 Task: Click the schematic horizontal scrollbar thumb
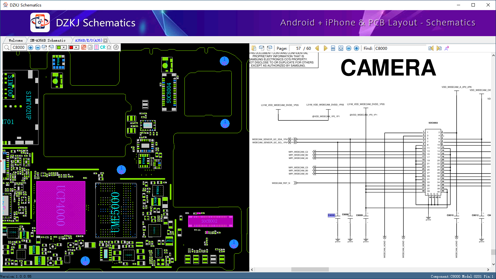310,270
